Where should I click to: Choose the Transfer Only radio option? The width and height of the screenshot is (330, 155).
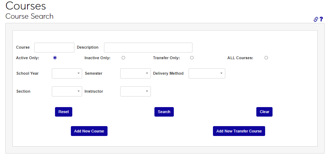[192, 58]
